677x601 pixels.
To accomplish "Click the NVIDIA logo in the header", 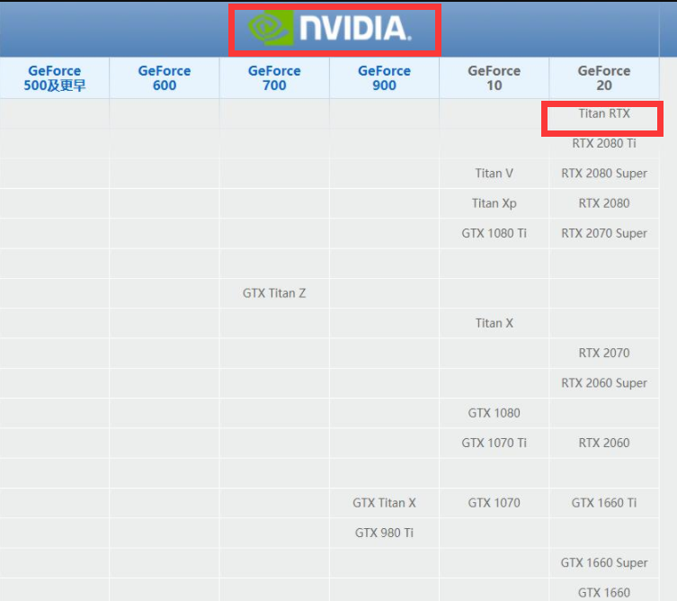I will click(334, 29).
